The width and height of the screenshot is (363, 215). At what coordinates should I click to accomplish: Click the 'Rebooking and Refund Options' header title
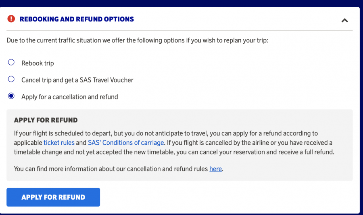77,19
